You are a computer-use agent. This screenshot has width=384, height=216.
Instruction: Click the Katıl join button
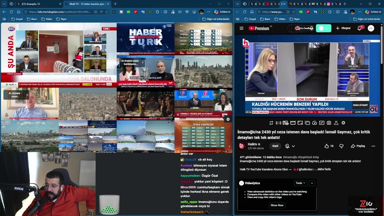275,146
